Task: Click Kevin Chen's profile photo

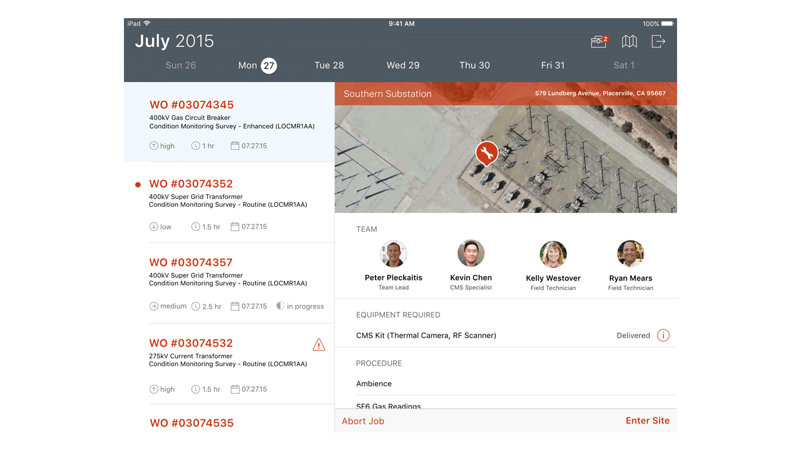Action: click(471, 254)
